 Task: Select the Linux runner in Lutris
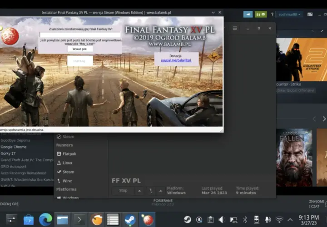point(64,163)
